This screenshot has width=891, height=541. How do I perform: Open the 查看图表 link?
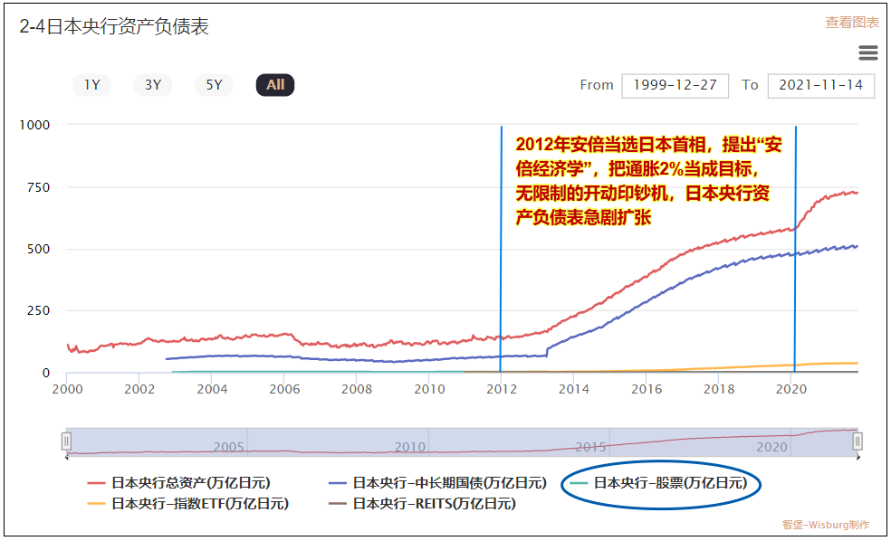851,23
